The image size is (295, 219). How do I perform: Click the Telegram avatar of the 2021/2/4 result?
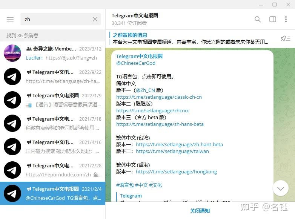click(x=12, y=193)
